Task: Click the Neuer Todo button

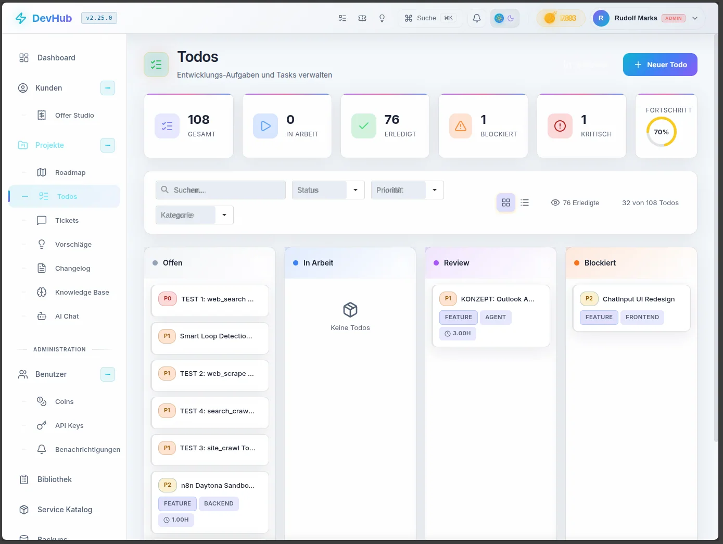Action: tap(660, 65)
